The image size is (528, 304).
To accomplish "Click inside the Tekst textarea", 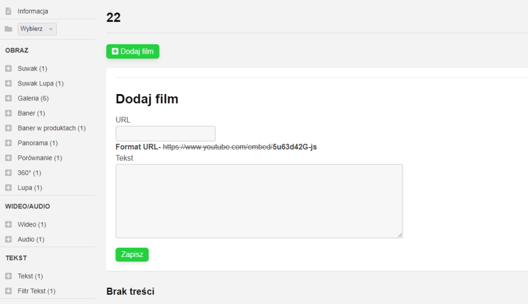I will (259, 201).
